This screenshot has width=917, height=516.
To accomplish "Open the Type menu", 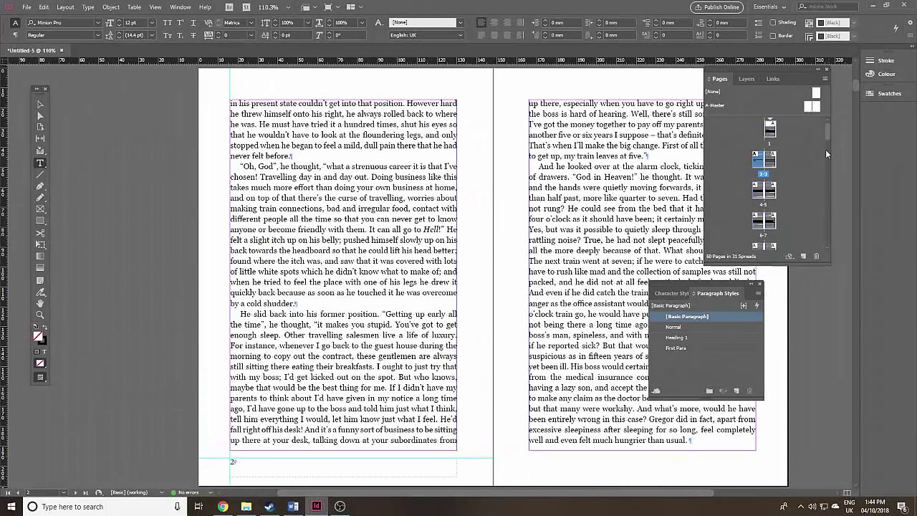I will point(88,7).
